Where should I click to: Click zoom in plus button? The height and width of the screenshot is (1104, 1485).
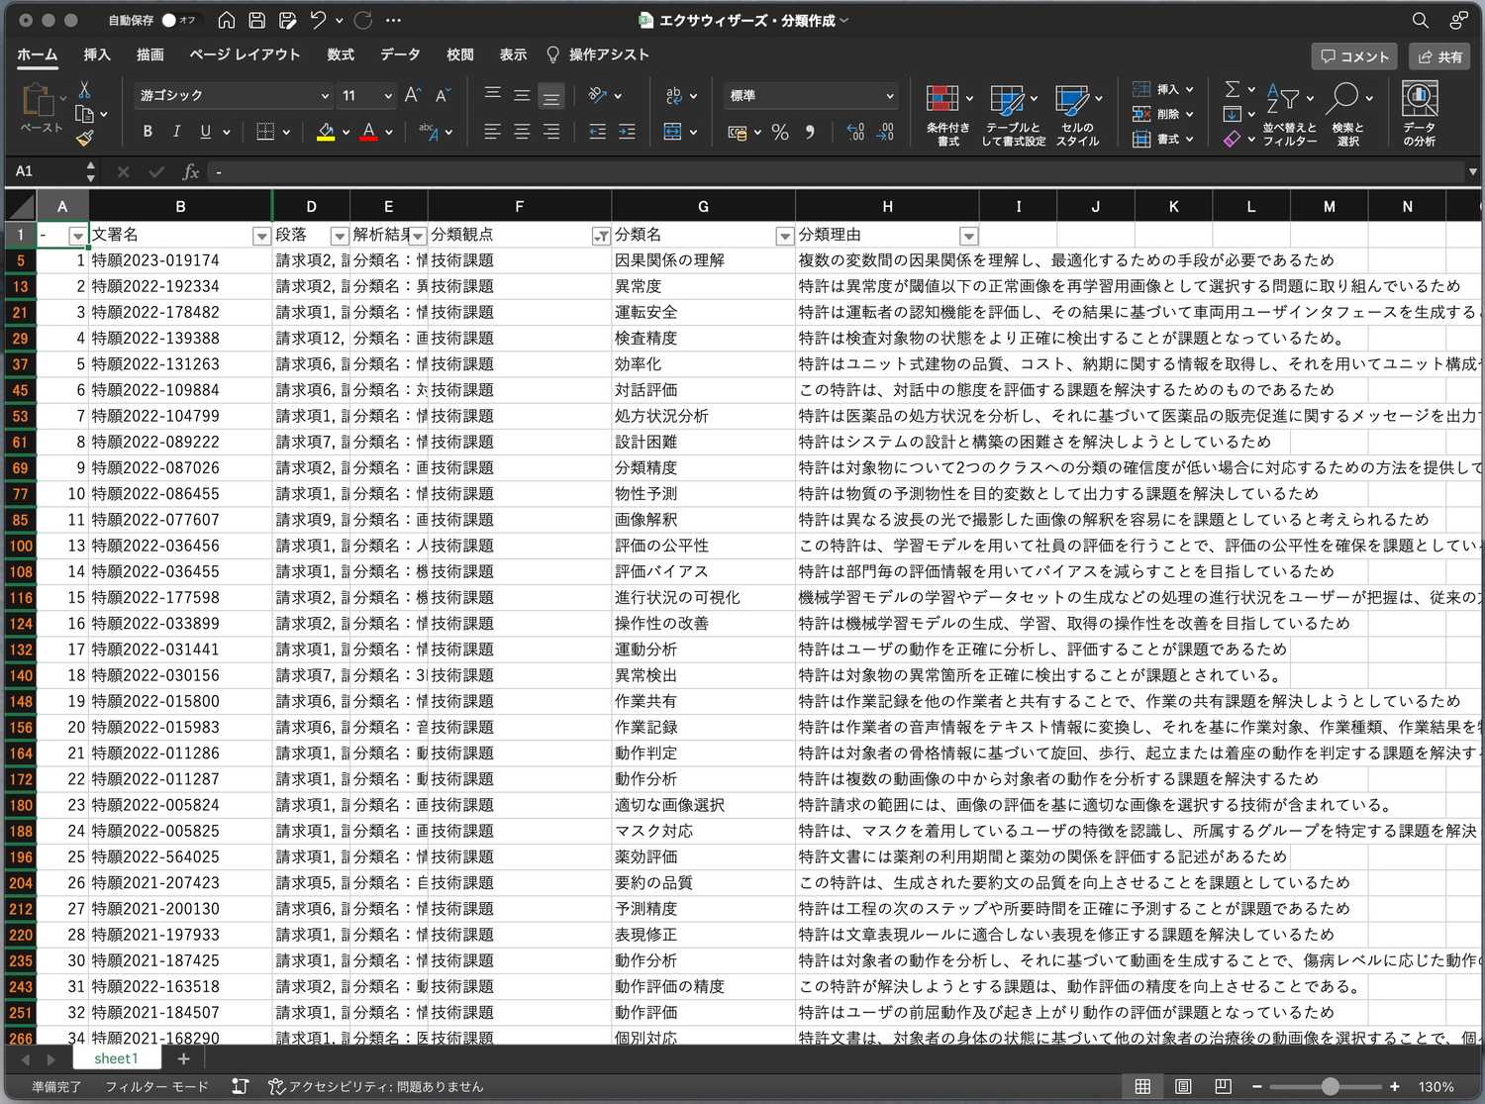pyautogui.click(x=1395, y=1086)
